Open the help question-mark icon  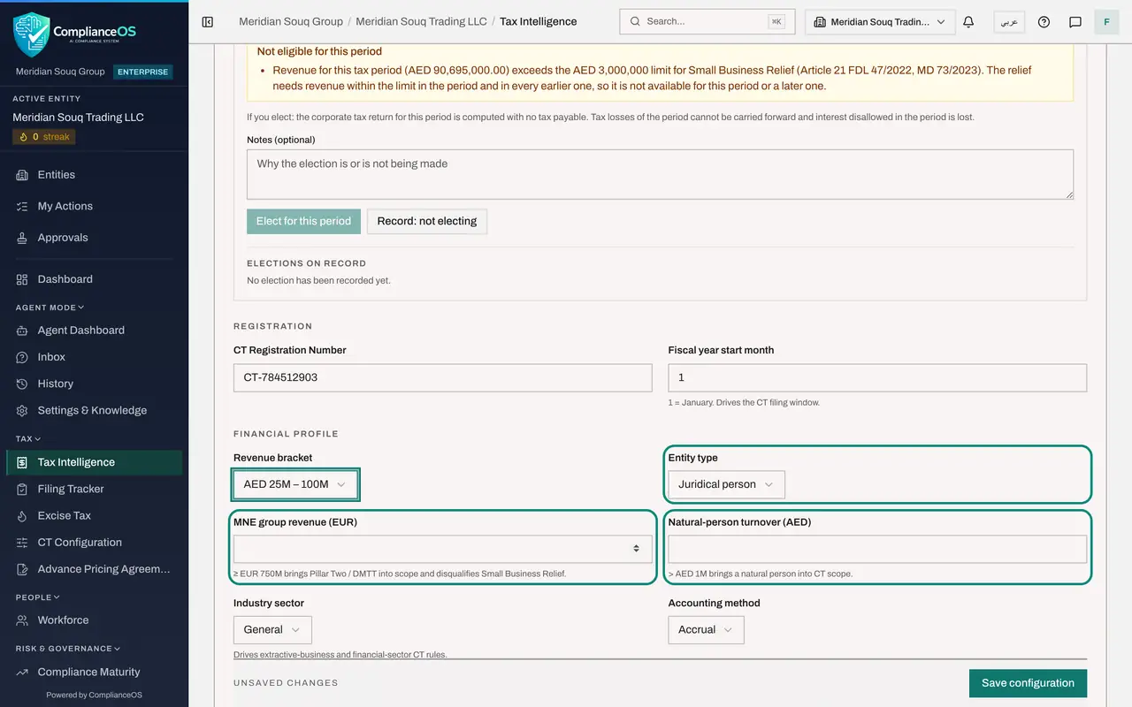click(x=1044, y=21)
